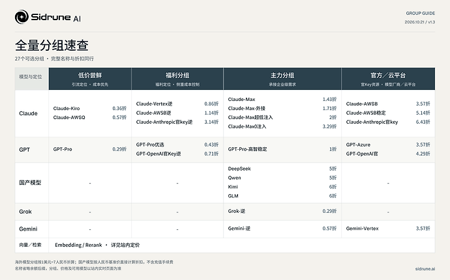Click the Claude-AWSB entry in 官方／云平台 column
This screenshot has height=280, width=450.
pyautogui.click(x=362, y=104)
